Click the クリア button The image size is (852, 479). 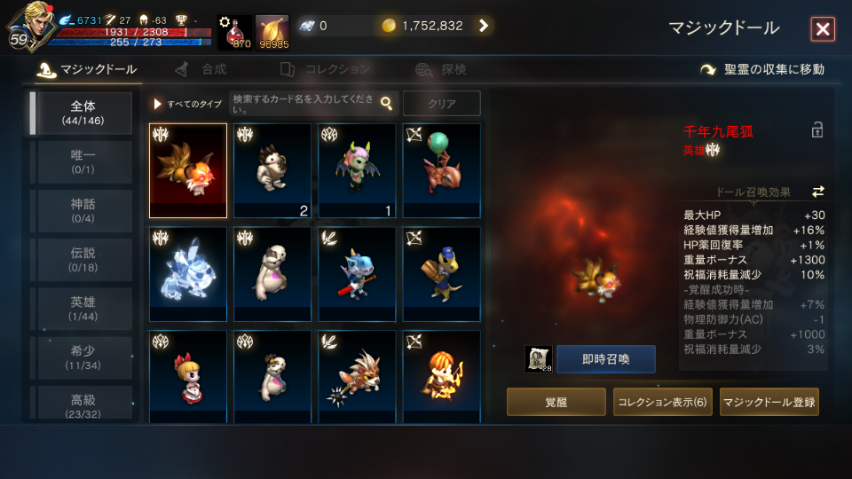442,103
